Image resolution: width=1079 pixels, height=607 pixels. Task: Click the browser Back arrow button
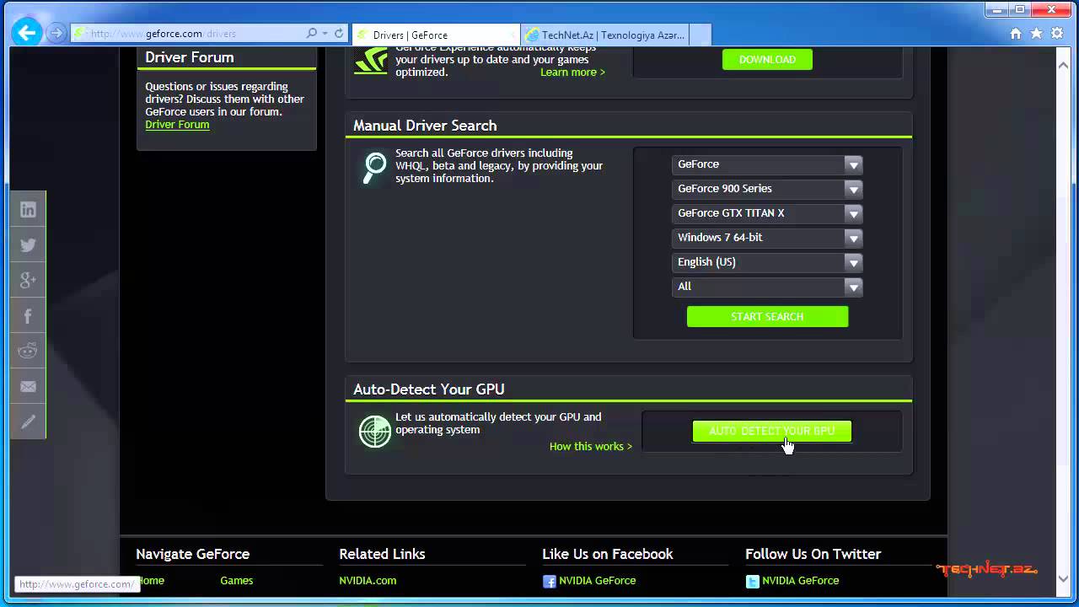27,33
